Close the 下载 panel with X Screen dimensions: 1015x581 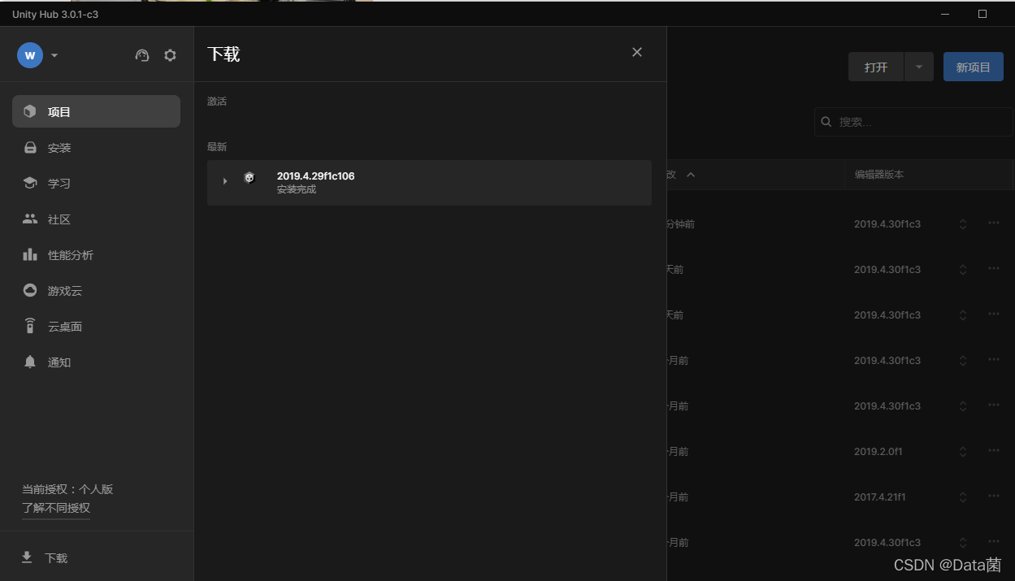pyautogui.click(x=637, y=52)
